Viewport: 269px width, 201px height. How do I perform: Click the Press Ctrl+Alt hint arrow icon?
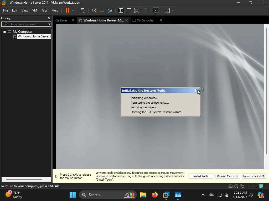pos(56,176)
